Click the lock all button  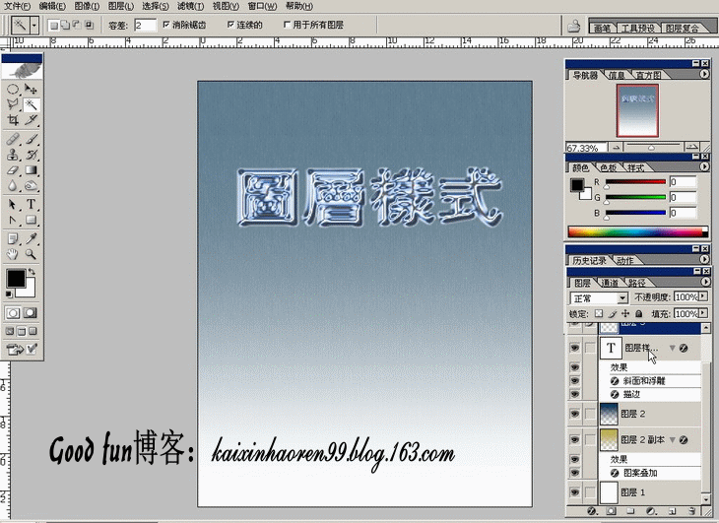639,314
